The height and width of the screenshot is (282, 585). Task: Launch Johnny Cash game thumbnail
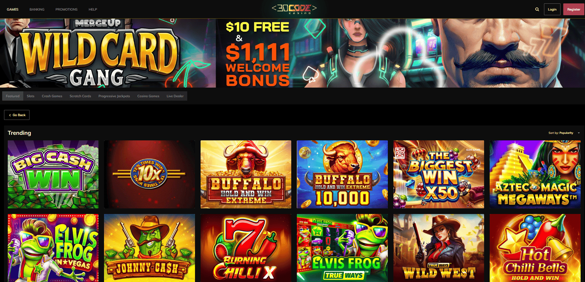point(149,248)
